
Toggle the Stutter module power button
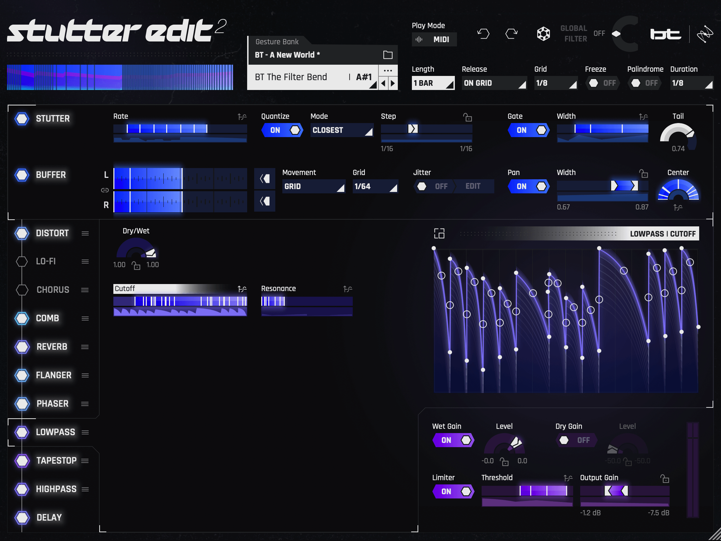click(x=22, y=118)
